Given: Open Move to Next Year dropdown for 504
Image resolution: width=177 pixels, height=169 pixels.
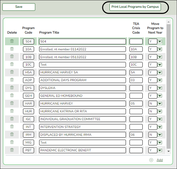Looking at the screenshot, I should click(x=160, y=42).
